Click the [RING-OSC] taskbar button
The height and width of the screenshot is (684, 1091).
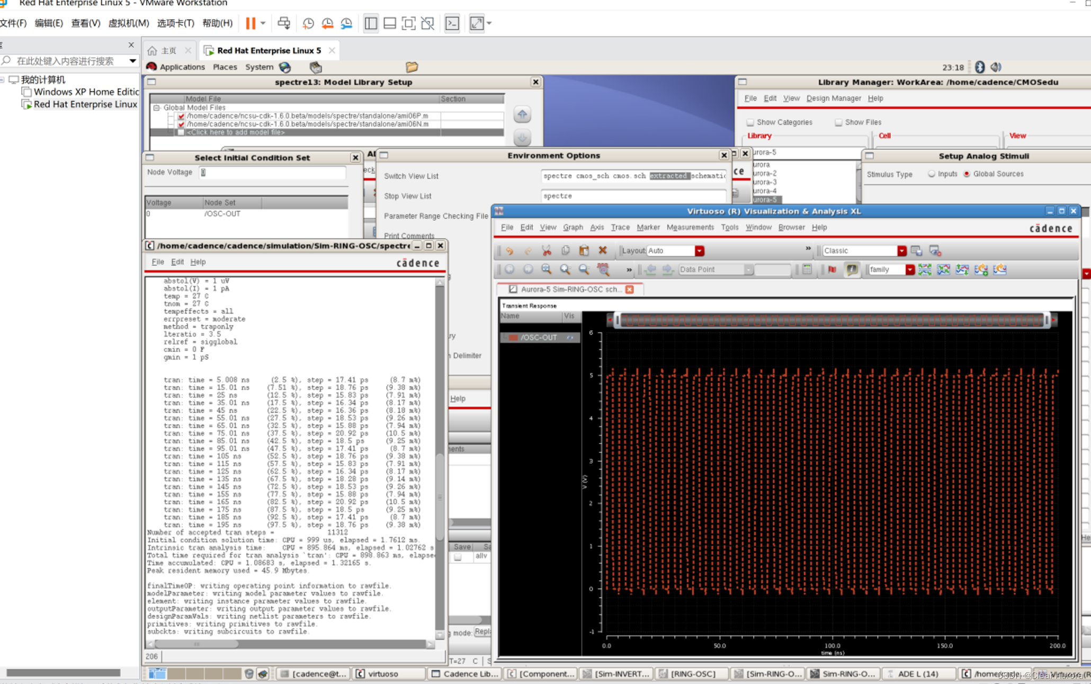[693, 673]
